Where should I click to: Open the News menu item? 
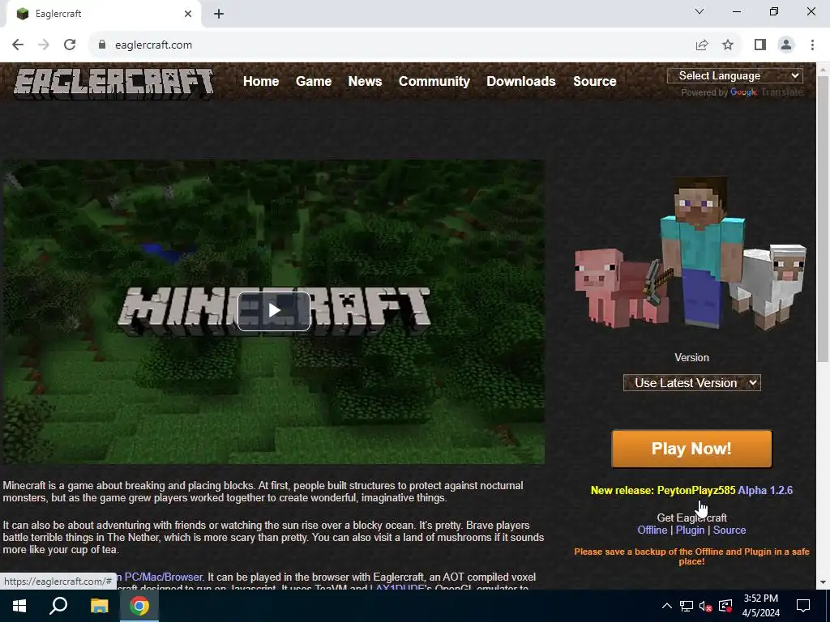click(x=365, y=82)
